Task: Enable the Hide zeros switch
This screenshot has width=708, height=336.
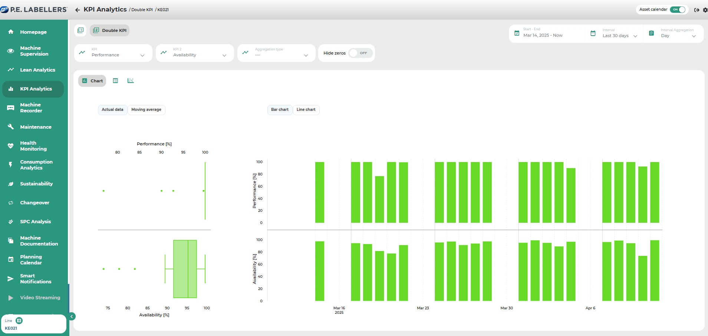Action: click(x=360, y=53)
